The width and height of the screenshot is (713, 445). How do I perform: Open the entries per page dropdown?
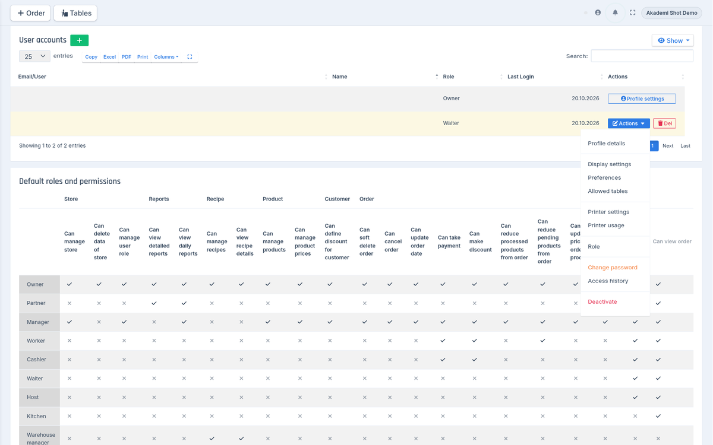[x=35, y=56]
